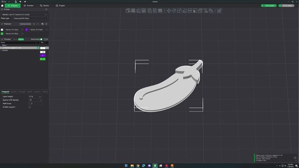Open the Plate type dropdown
The width and height of the screenshot is (299, 168).
(29, 19)
